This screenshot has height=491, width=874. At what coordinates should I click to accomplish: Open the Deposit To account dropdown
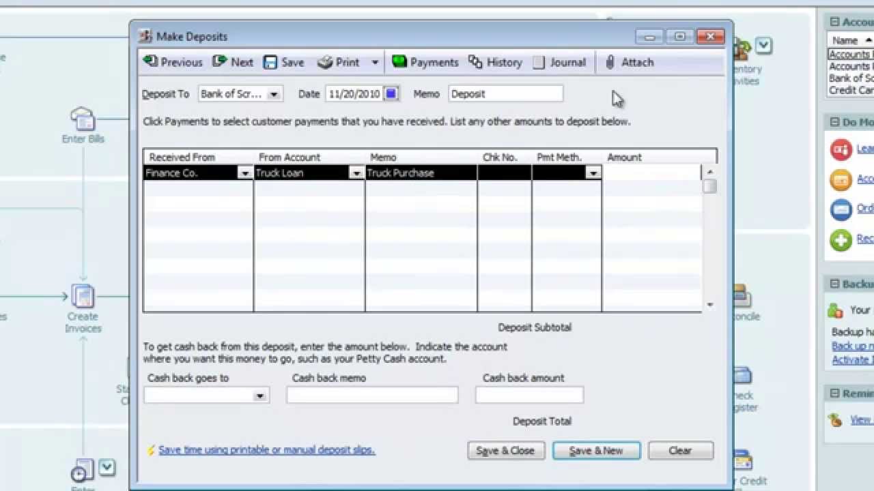pos(274,94)
